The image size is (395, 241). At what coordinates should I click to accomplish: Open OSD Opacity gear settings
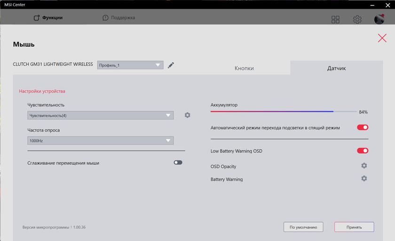pos(363,166)
